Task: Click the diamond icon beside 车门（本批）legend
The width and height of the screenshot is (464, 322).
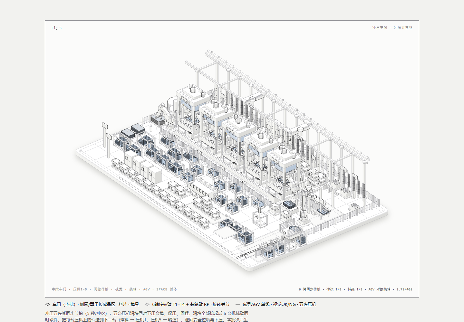Action: (x=48, y=304)
